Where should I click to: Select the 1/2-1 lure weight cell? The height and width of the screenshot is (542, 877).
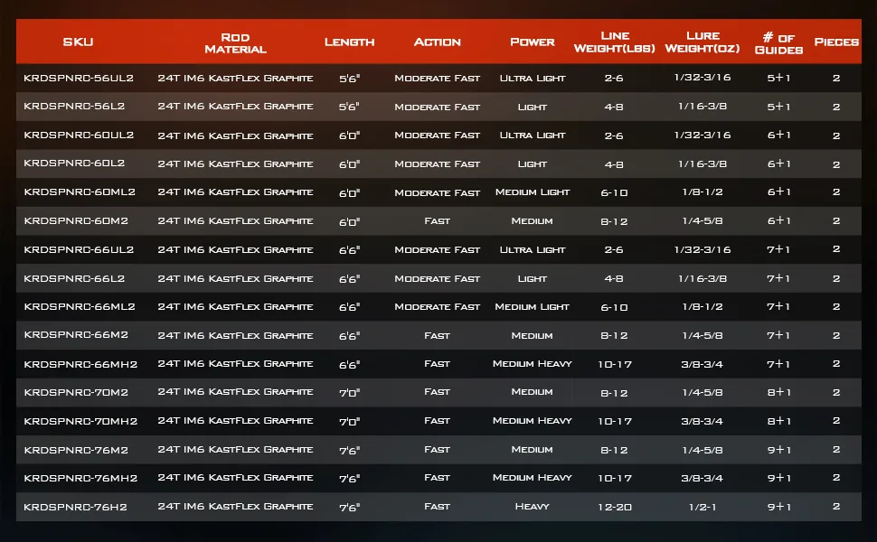click(x=702, y=508)
